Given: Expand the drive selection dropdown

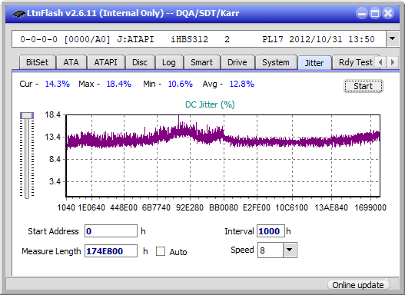Looking at the screenshot, I should point(393,39).
